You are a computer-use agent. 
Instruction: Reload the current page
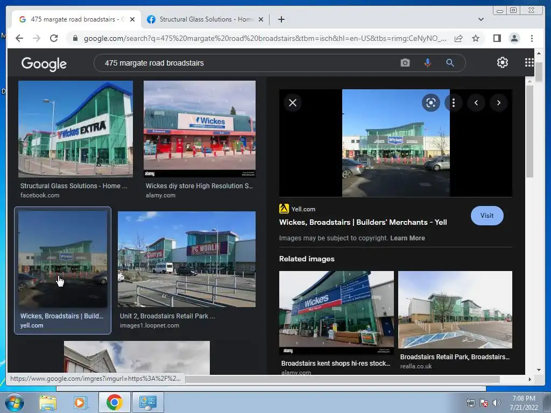pos(54,38)
